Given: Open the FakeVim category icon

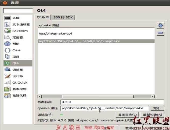Looking at the screenshot, I should 7,31.
